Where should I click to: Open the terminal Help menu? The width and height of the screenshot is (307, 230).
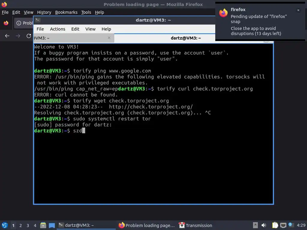106,29
